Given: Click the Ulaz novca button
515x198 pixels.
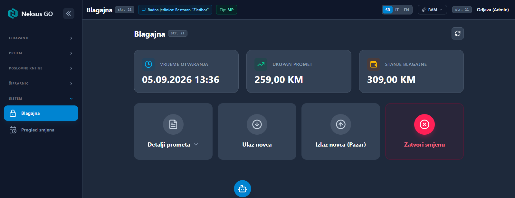Looking at the screenshot, I should 257,131.
